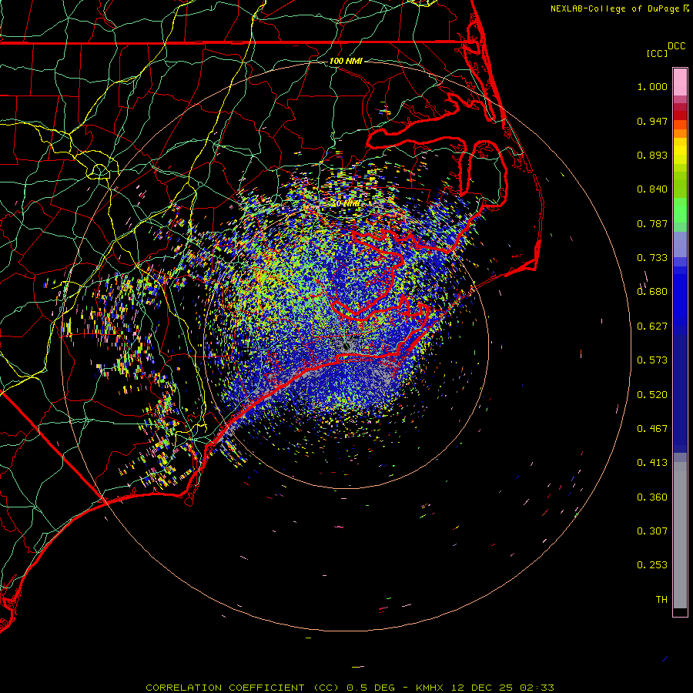Select the 1.000 legend value
This screenshot has height=693, width=693.
pyautogui.click(x=652, y=86)
